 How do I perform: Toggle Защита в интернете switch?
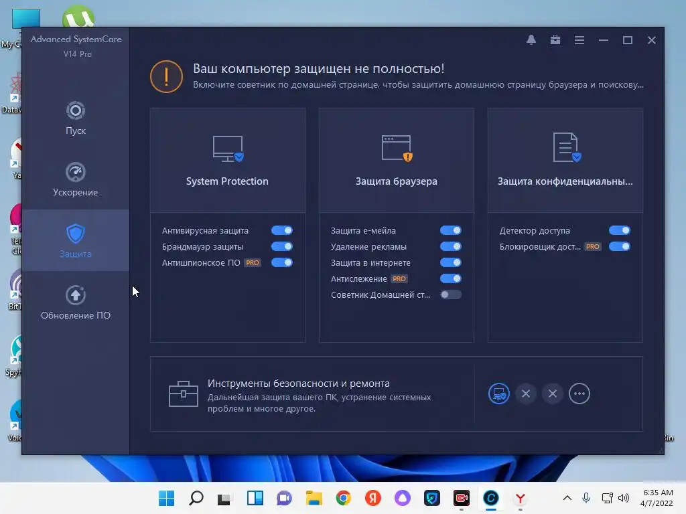[451, 262]
